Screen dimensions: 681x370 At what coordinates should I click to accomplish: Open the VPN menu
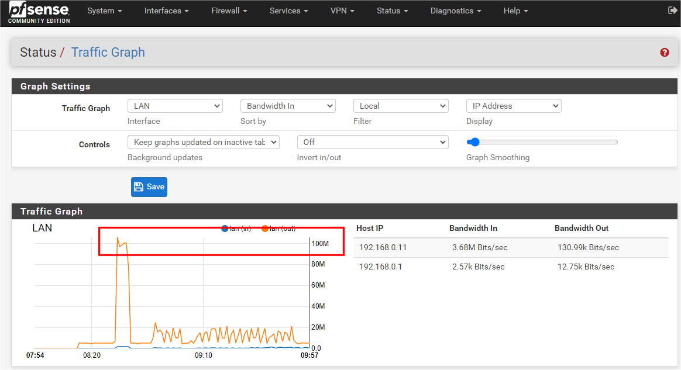click(342, 11)
